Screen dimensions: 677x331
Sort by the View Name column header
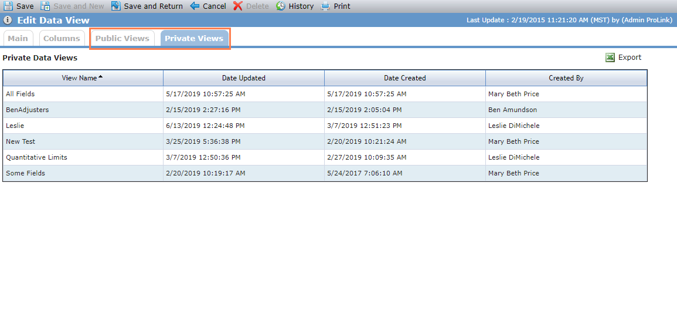pos(83,78)
